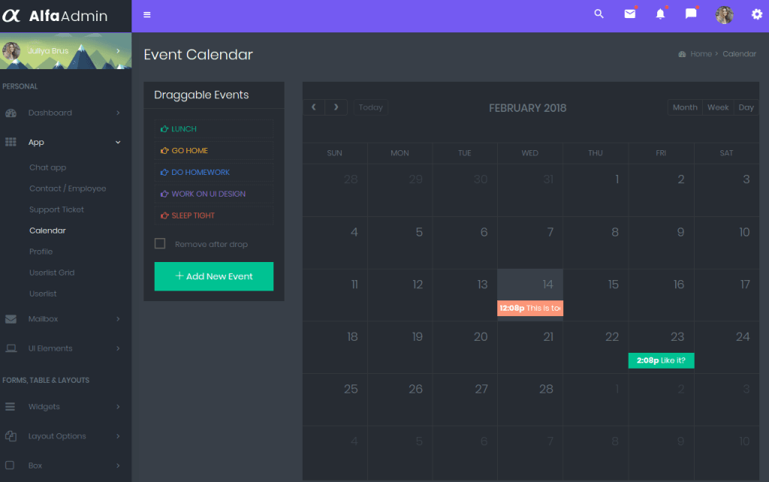Open Support Ticket in sidebar
The height and width of the screenshot is (482, 769).
[x=56, y=210]
